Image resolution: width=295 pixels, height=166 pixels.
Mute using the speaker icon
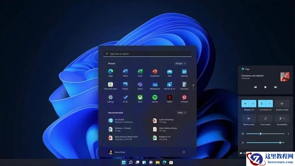243,134
